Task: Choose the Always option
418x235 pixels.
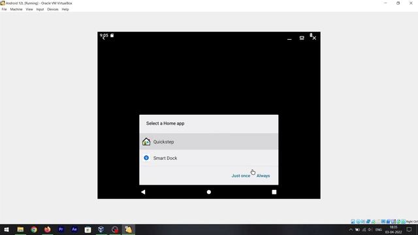Action: click(x=263, y=176)
